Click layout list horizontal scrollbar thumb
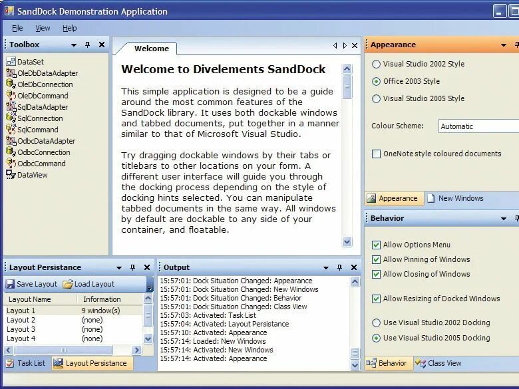This screenshot has height=389, width=519. pyautogui.click(x=63, y=350)
